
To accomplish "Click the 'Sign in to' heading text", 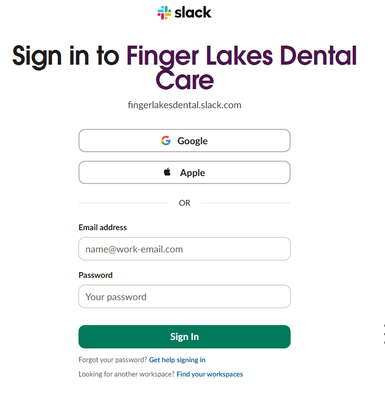I will click(66, 56).
